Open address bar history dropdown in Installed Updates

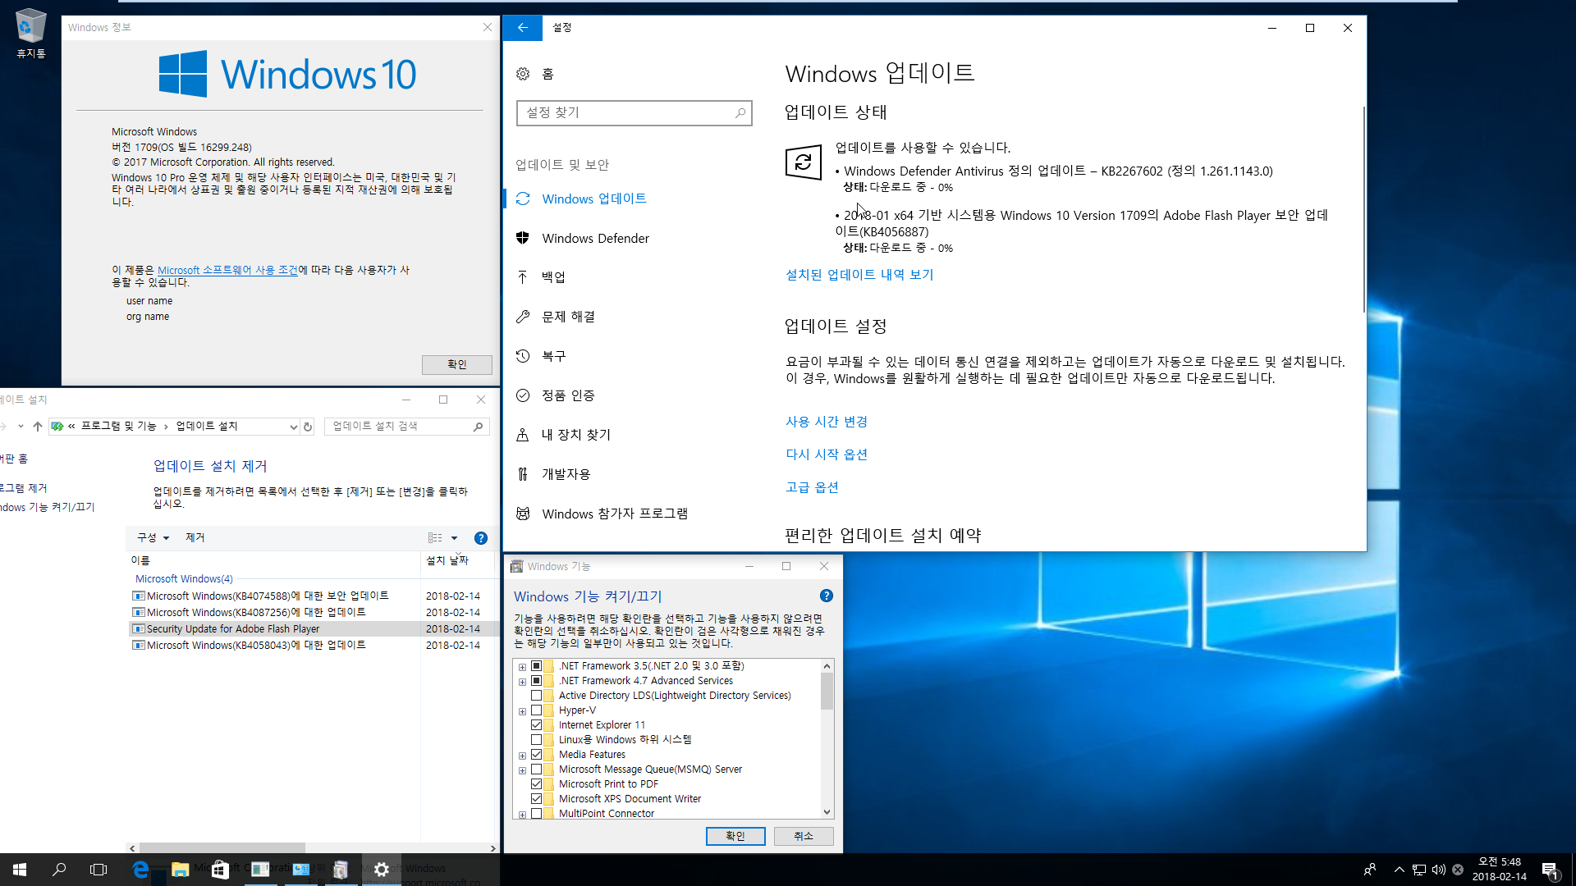pos(293,427)
